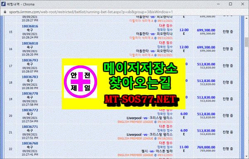Click odds 6.00 in row 20
249x159 pixels.
pos(184,114)
